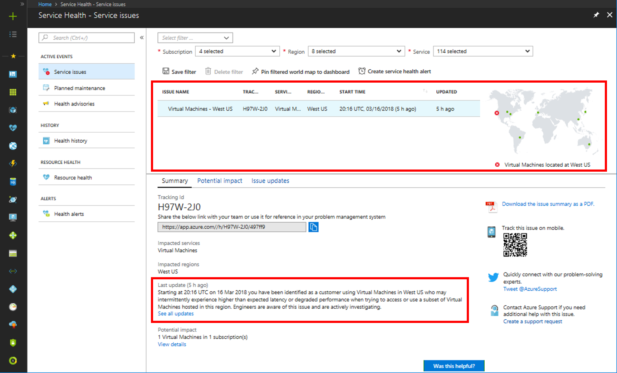Click the Issue Name column header
This screenshot has height=373, width=617.
click(176, 92)
